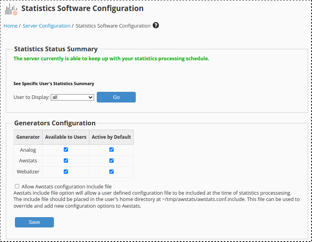This screenshot has width=312, height=242.
Task: Uncheck Webalizer Available to Users checkbox
Action: (x=66, y=172)
